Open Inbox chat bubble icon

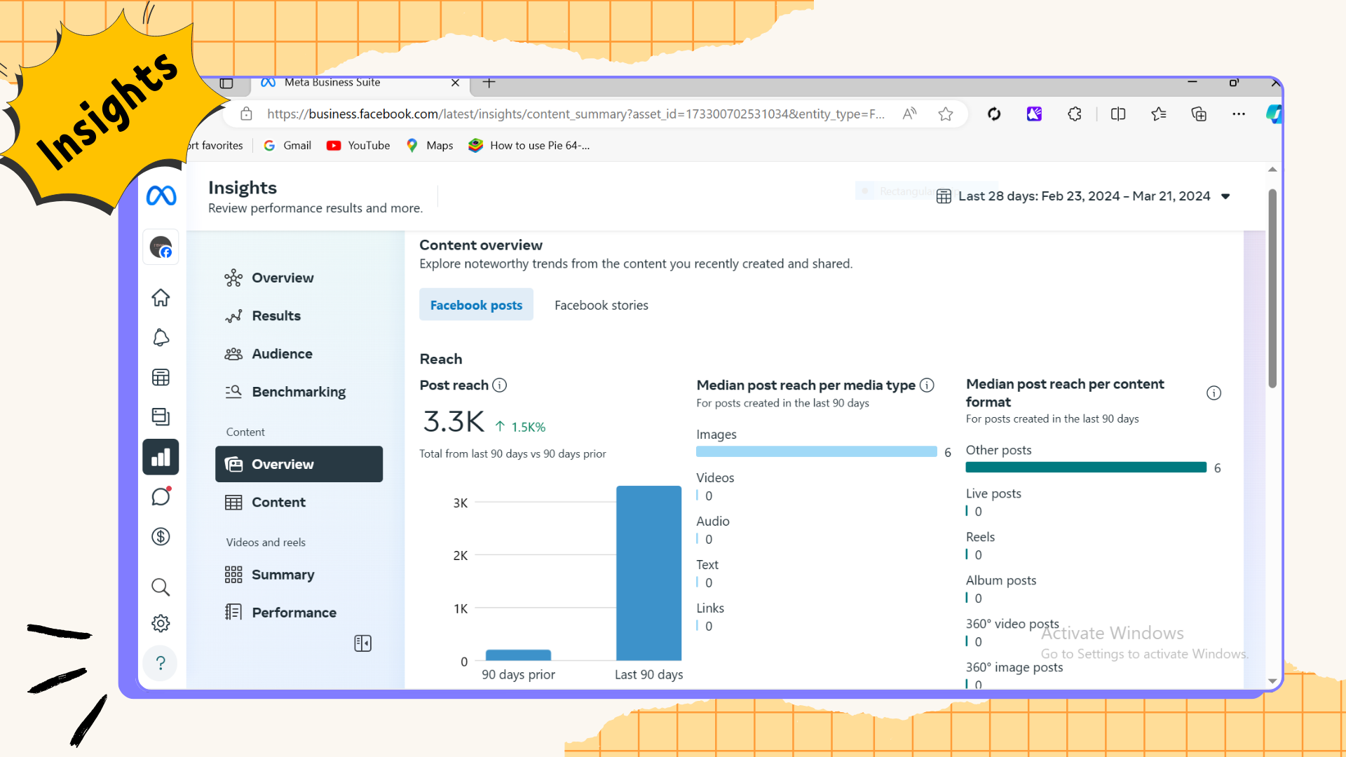(x=161, y=497)
